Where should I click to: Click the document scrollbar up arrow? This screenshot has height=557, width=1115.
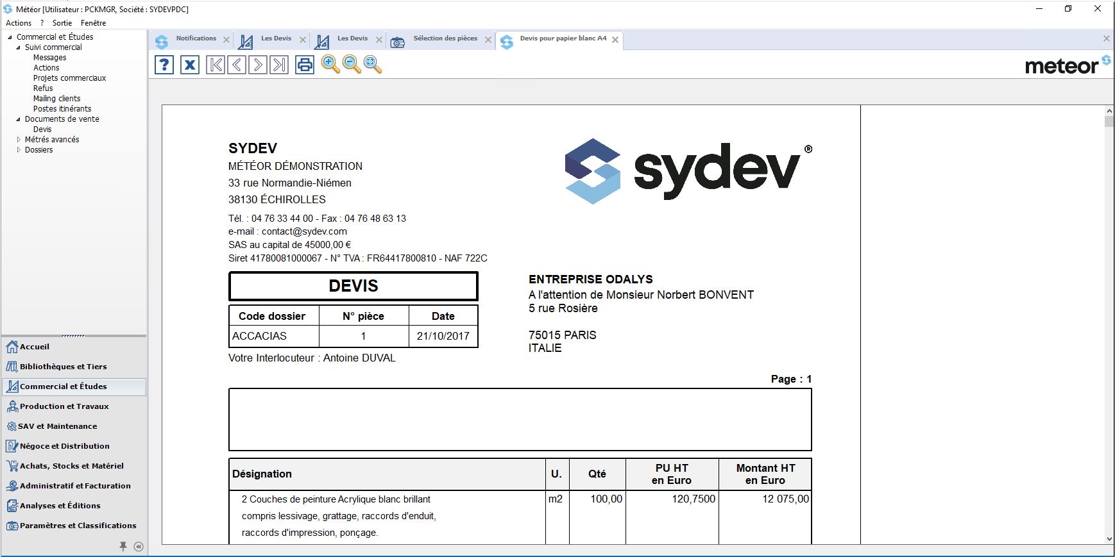(x=1109, y=111)
